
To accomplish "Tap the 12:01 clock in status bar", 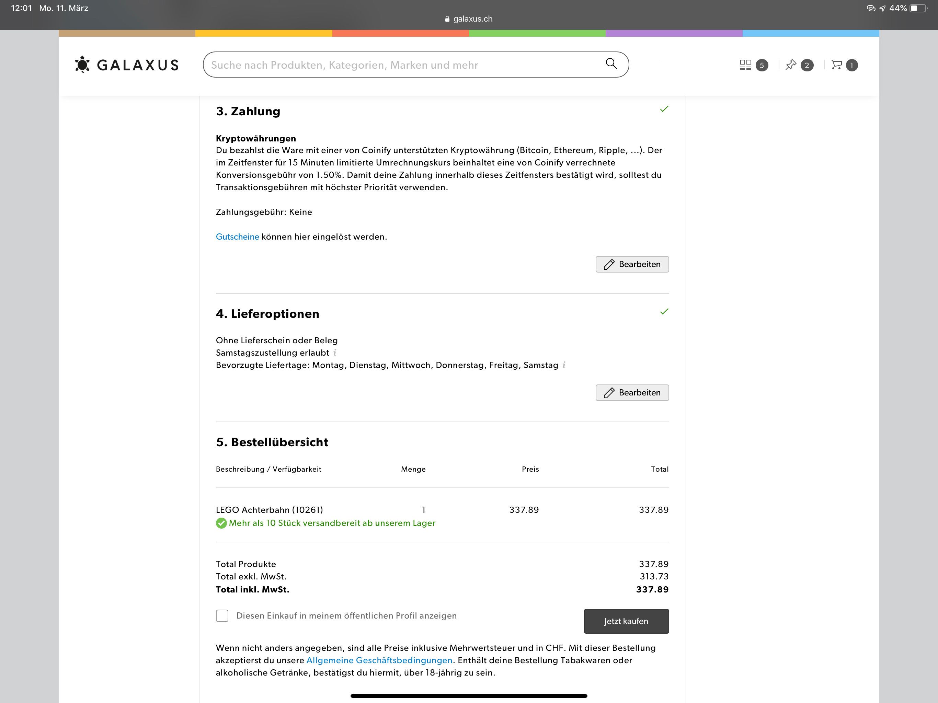I will (21, 8).
